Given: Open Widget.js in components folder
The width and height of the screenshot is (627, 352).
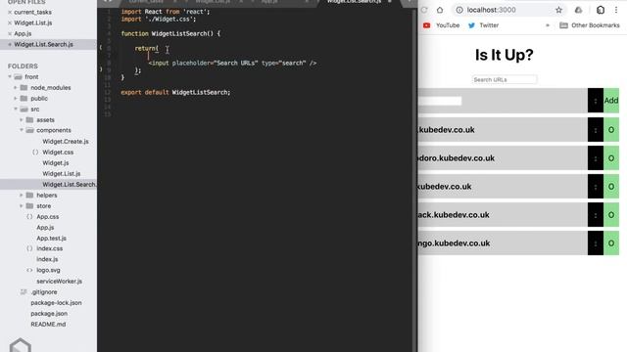Looking at the screenshot, I should pyautogui.click(x=56, y=163).
